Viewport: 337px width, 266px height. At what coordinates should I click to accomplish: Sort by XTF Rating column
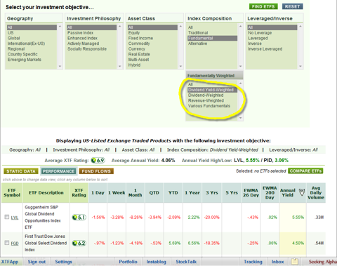click(79, 193)
